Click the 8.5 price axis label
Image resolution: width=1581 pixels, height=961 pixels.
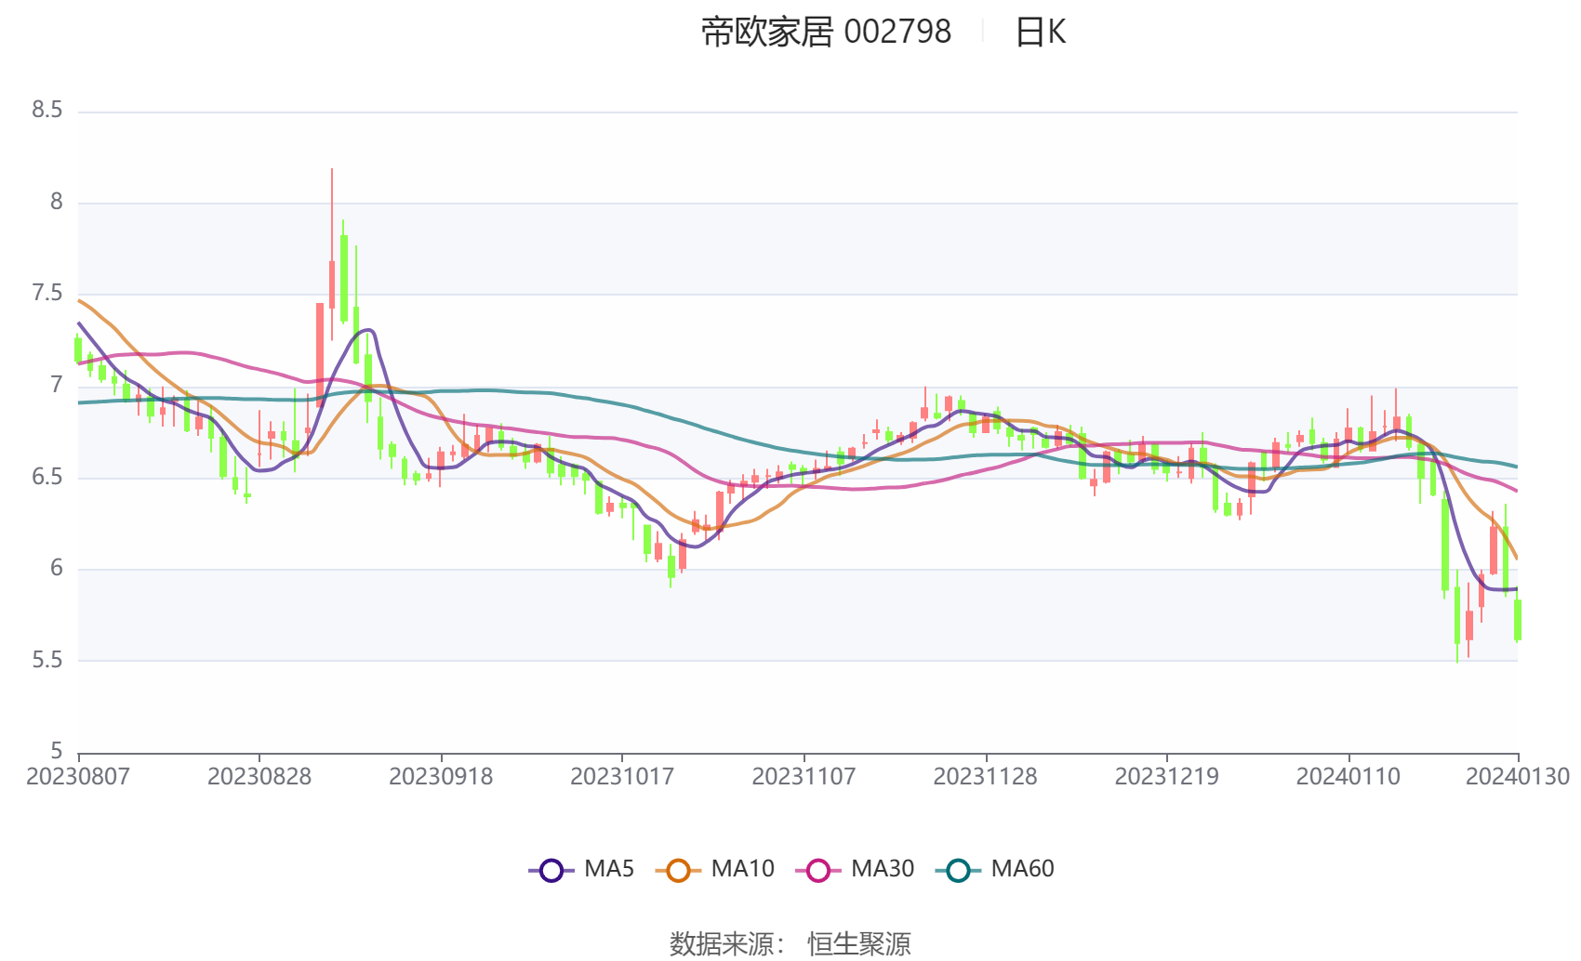[47, 111]
